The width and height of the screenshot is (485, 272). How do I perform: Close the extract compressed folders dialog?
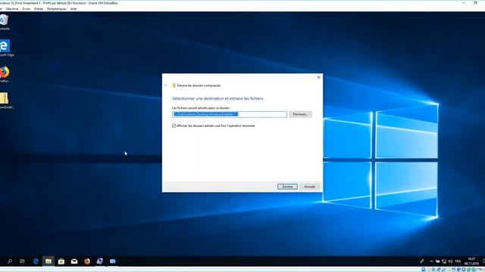[x=318, y=77]
